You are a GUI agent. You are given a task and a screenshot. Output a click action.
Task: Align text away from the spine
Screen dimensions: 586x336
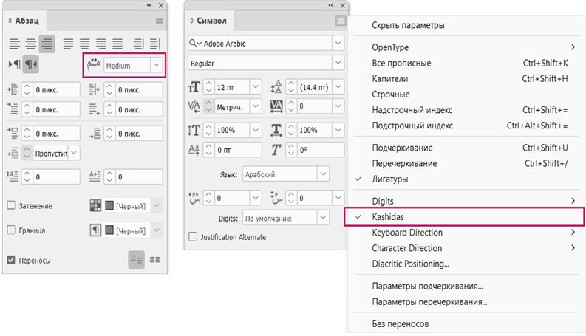click(x=154, y=44)
